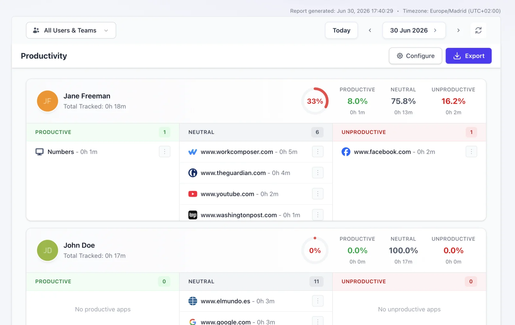Click John Doe's 0% productivity ring
515x325 pixels.
pos(315,250)
